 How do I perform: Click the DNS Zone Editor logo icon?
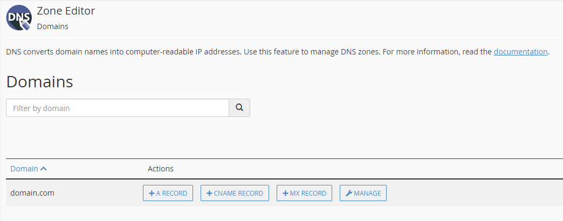tap(19, 18)
